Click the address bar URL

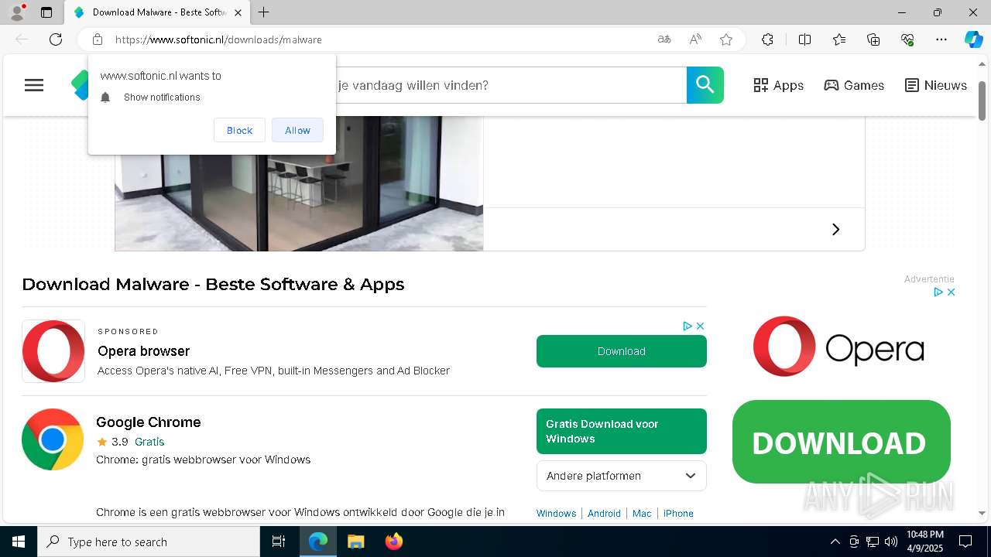[218, 39]
